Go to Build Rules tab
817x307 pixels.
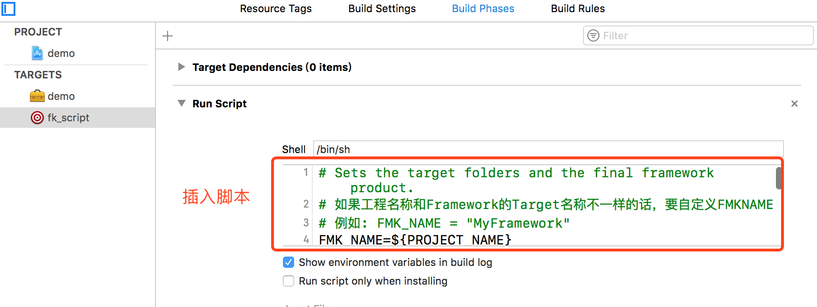coord(578,8)
